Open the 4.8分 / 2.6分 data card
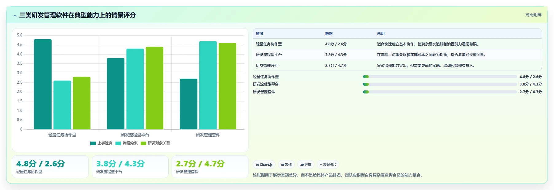 tap(50, 167)
